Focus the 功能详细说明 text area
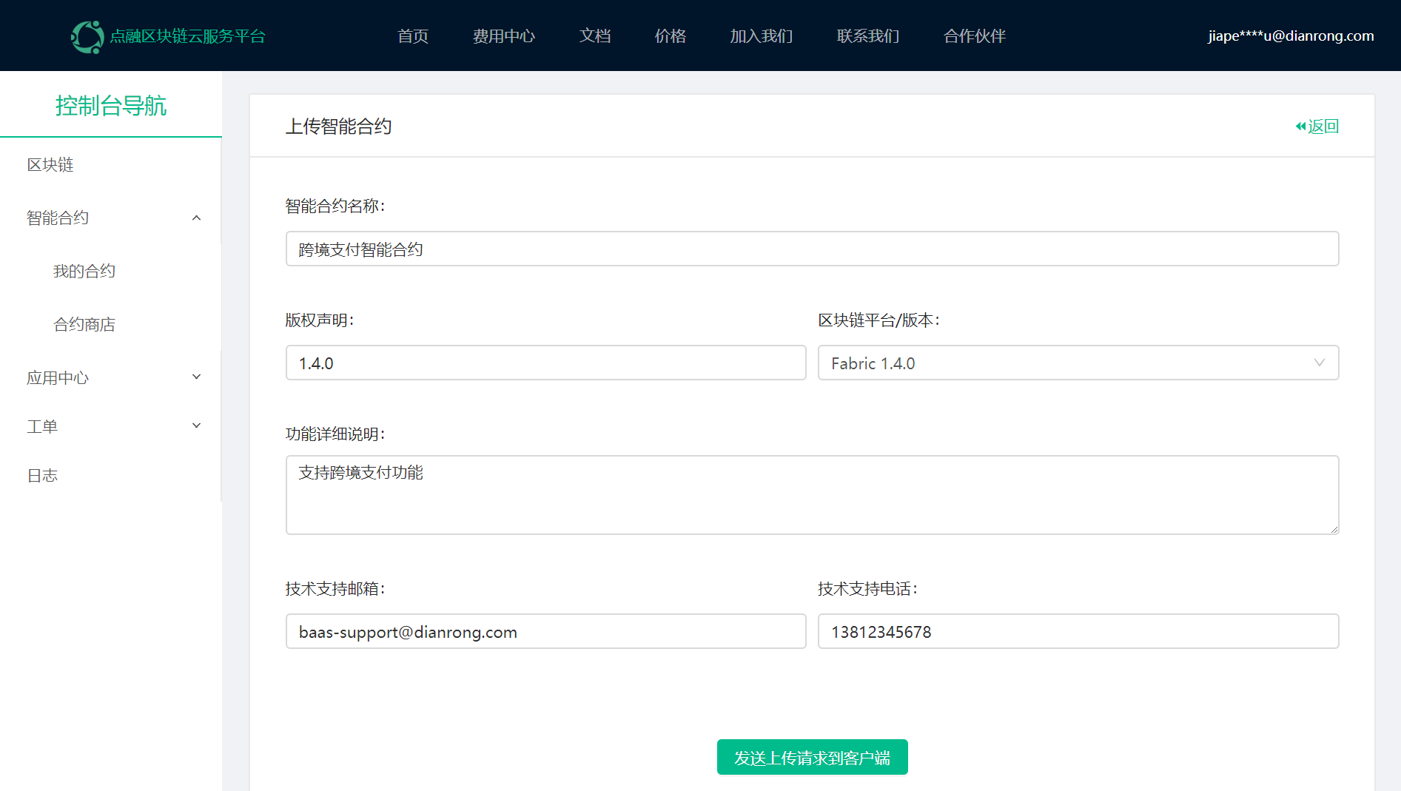Screen dimensions: 1401x791 [812, 494]
